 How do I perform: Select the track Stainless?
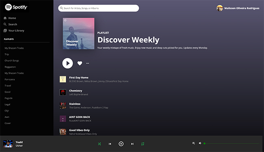pos(75,104)
